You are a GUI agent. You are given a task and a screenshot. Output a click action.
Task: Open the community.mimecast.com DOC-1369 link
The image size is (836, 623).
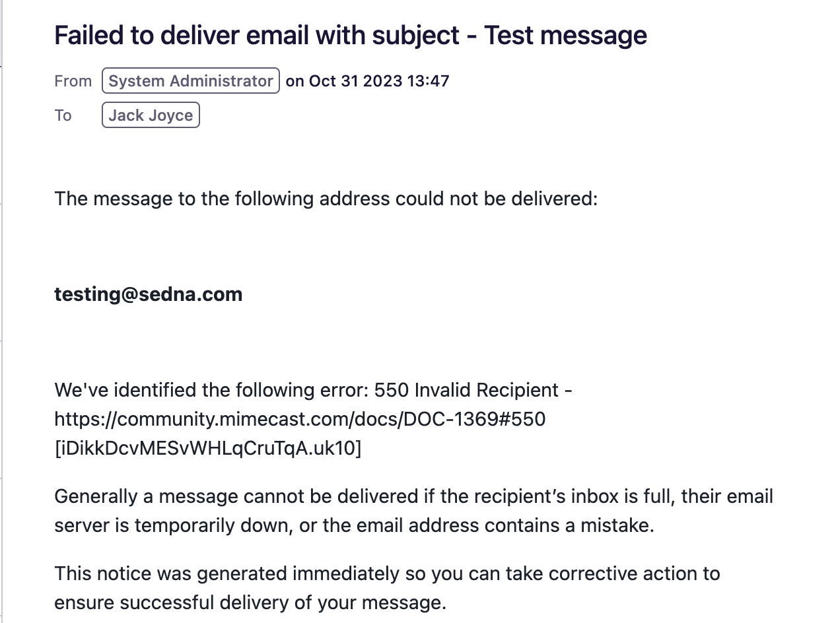300,419
